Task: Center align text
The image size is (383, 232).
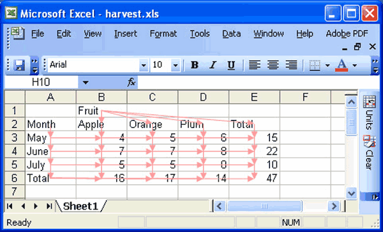Action: tap(273, 65)
